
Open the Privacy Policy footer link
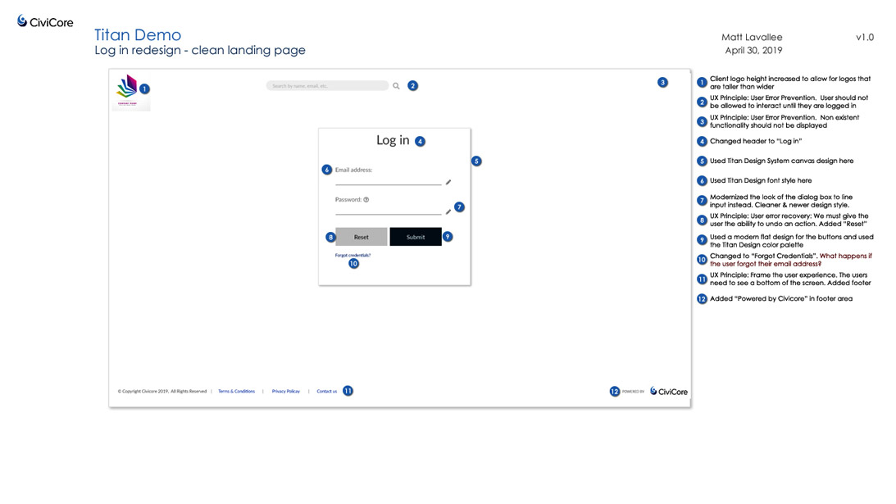[286, 391]
